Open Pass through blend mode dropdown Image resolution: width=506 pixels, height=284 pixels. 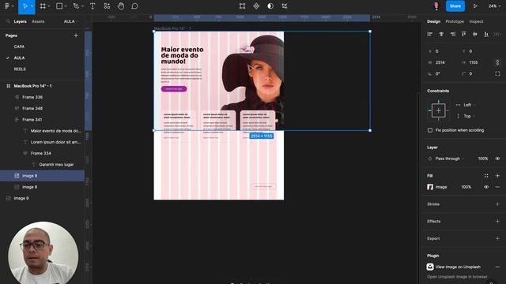click(449, 159)
